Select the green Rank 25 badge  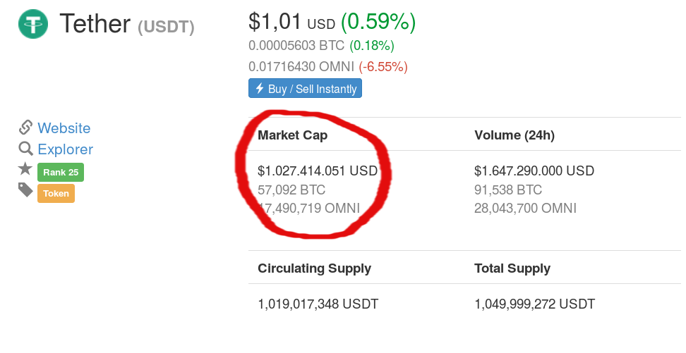point(61,172)
